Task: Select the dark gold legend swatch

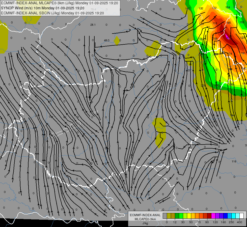Action: [173, 216]
